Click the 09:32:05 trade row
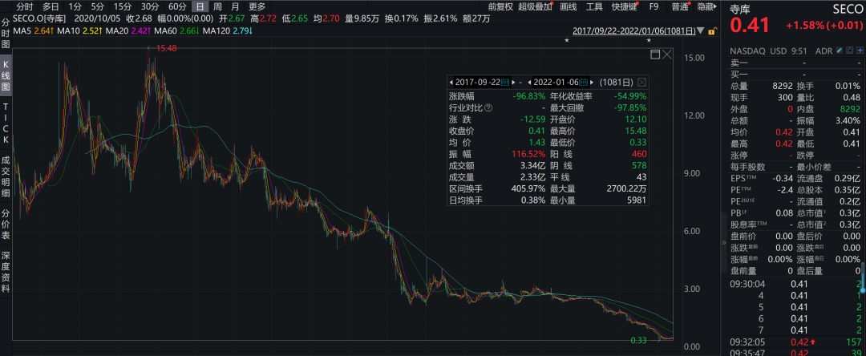 point(797,342)
